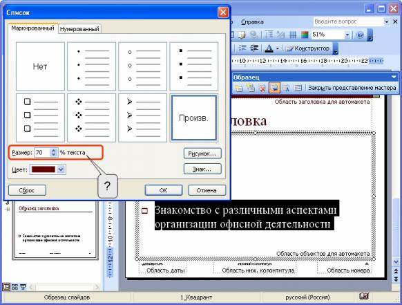Choose the hollow square checkbox bullet style
Screen dimensions: 402x305
pos(40,118)
